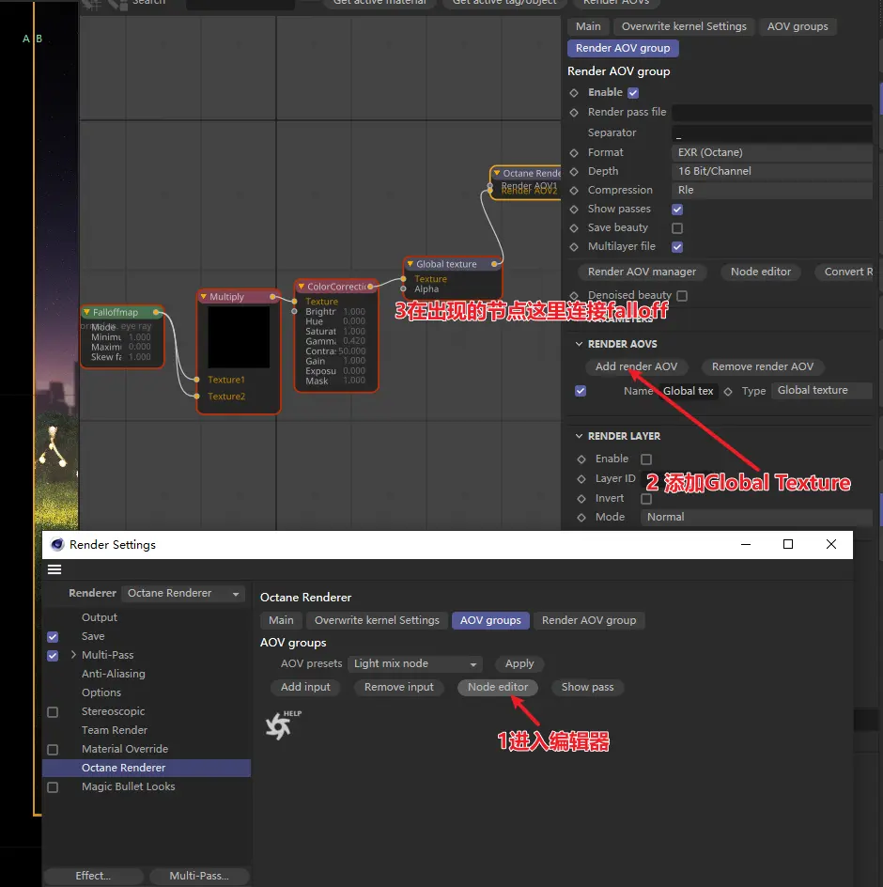Click the keyframe diamond beside Format

(x=574, y=153)
